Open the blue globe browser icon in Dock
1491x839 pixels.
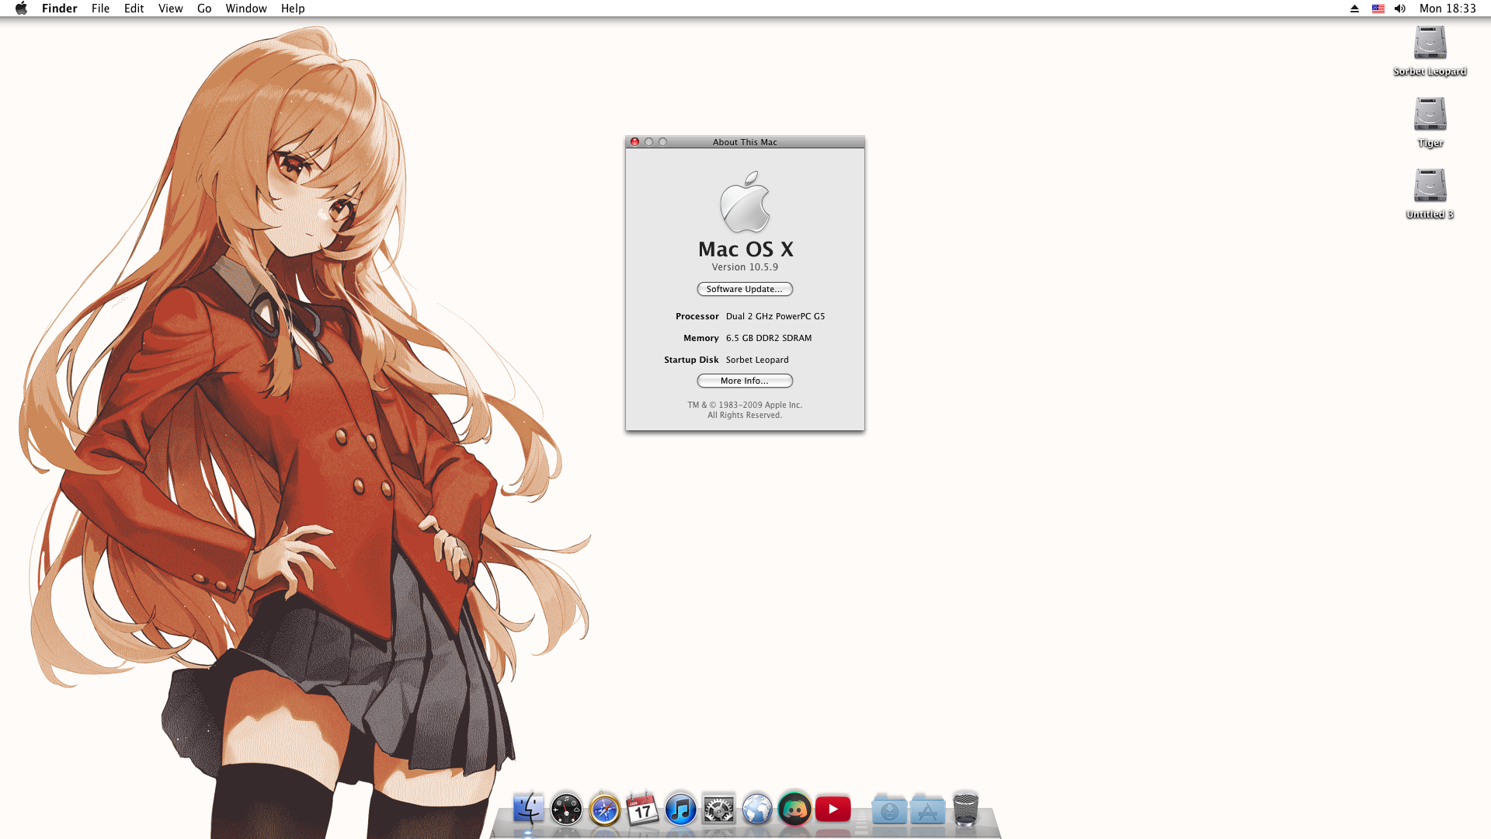(757, 809)
